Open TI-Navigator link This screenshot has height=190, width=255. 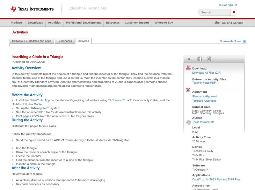coord(40,108)
